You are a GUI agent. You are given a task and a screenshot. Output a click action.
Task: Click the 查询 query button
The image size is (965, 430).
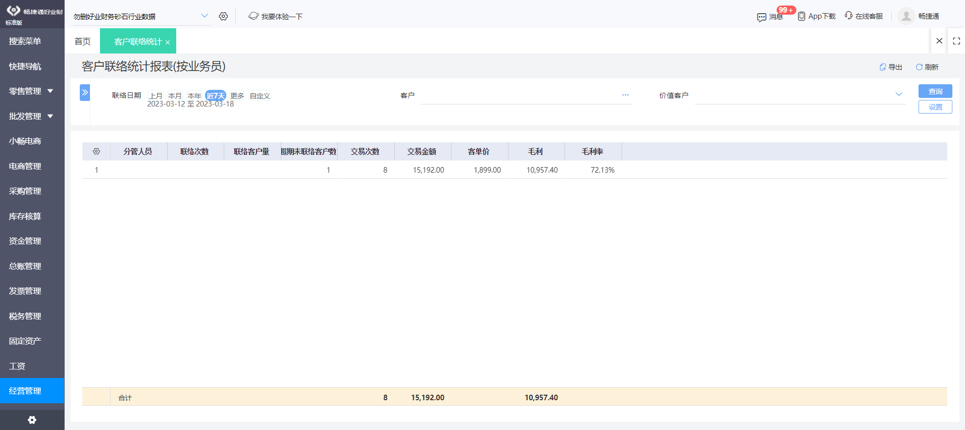(935, 91)
